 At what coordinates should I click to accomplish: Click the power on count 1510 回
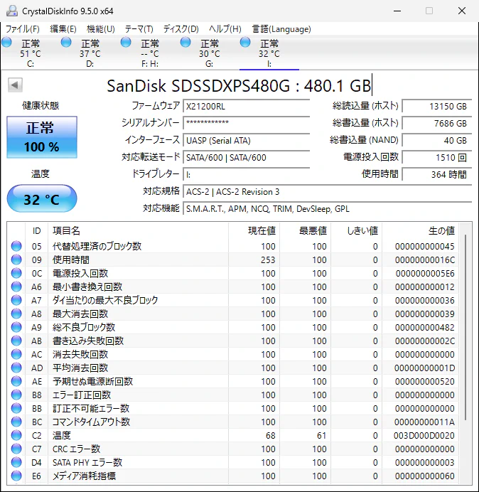point(436,157)
